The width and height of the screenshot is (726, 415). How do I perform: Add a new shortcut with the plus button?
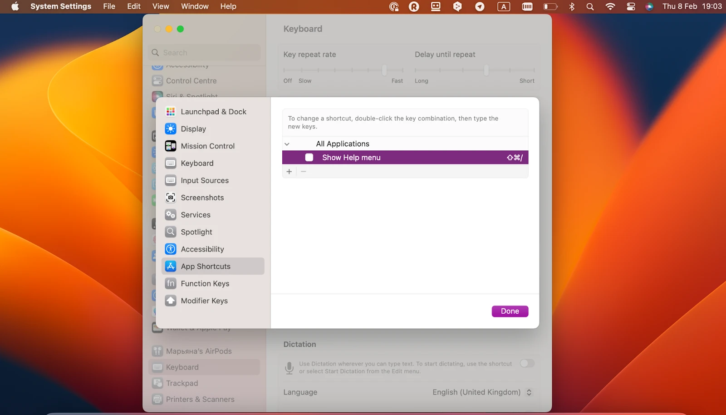(289, 171)
